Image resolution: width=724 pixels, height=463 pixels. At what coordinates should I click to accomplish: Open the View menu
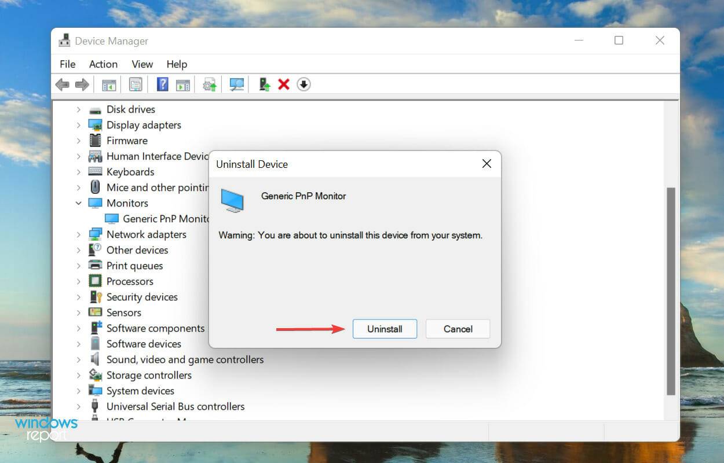pos(141,64)
